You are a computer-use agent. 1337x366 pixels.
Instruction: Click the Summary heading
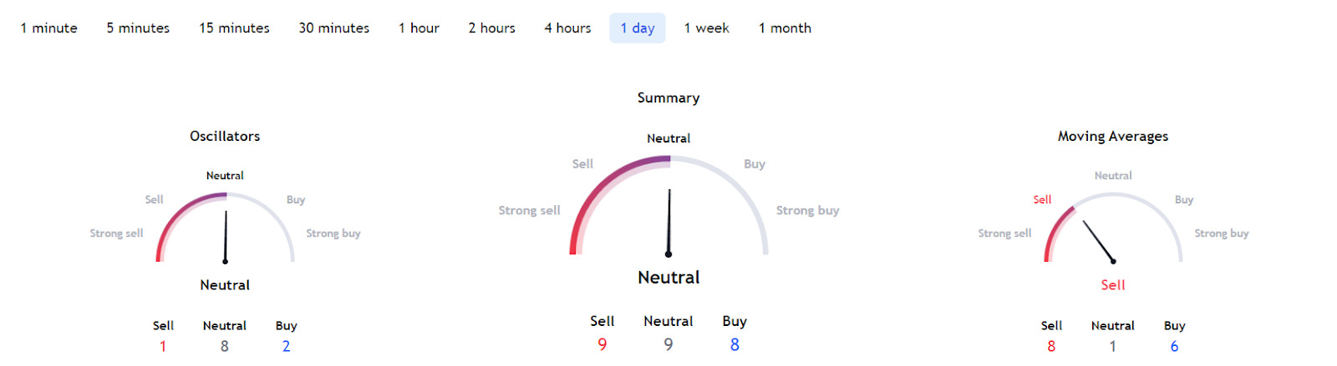coord(668,98)
